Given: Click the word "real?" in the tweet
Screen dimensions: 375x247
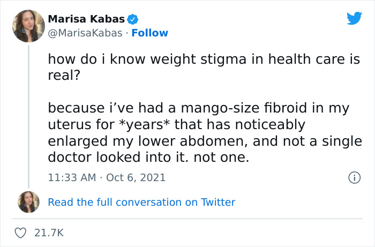Looking at the screenshot, I should click(x=63, y=74).
